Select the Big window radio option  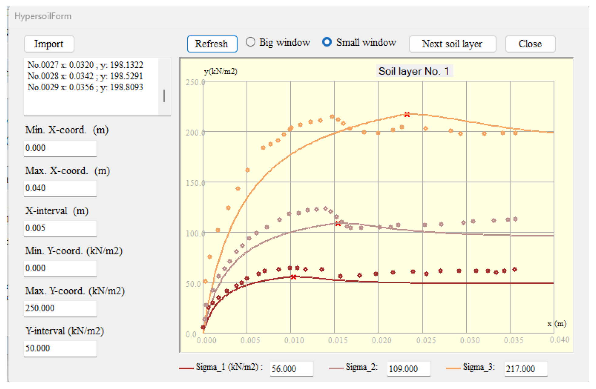[x=250, y=42]
